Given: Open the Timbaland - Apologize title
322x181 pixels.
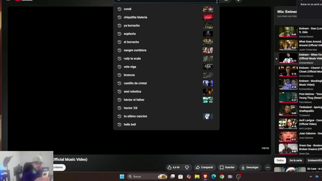Looking at the screenshot, I should coord(310,109).
